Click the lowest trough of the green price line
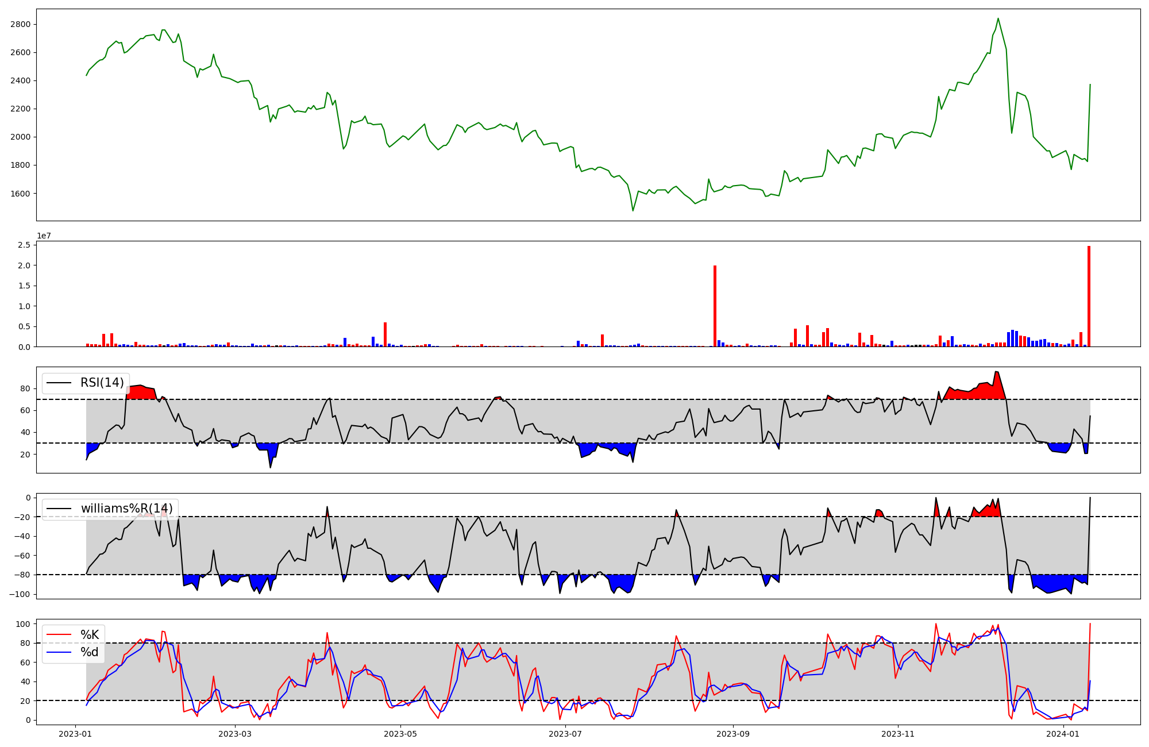The image size is (1149, 747). pyautogui.click(x=633, y=210)
